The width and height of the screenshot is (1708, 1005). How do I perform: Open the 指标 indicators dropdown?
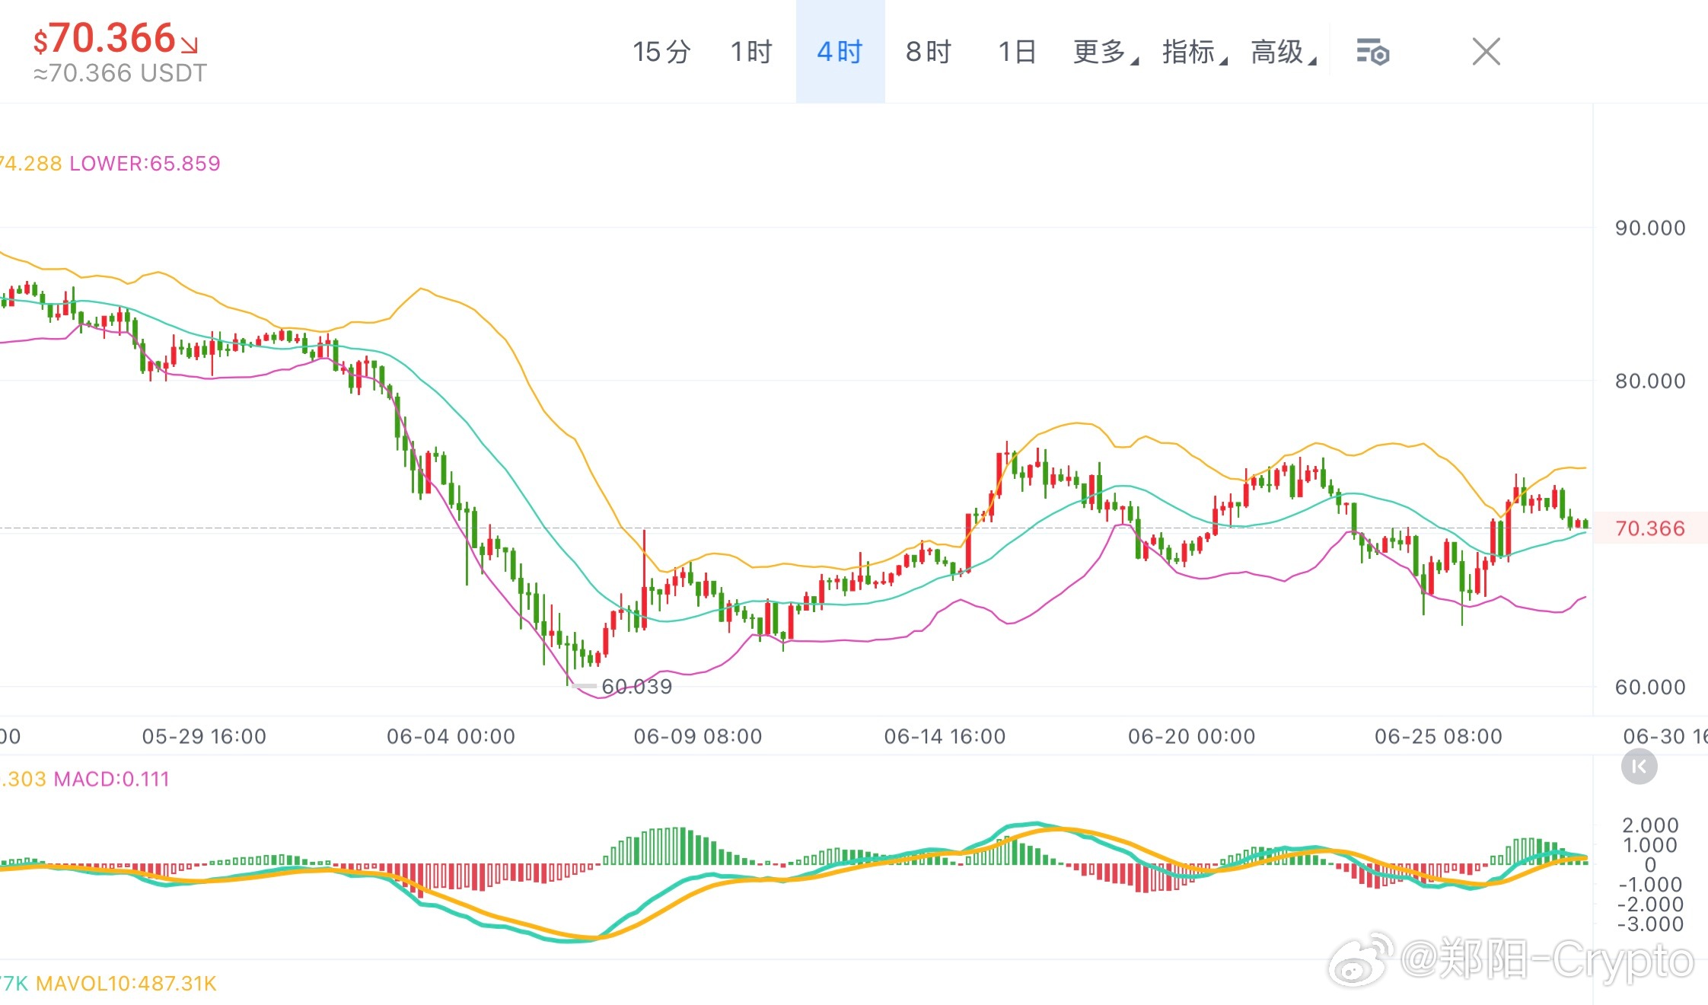(x=1194, y=52)
